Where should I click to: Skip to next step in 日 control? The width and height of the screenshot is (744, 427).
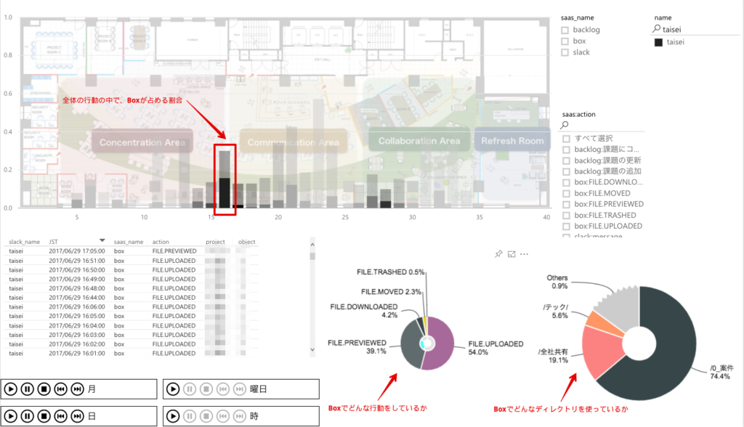[77, 416]
